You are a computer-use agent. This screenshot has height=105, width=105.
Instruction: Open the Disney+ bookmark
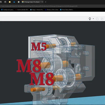52,10
